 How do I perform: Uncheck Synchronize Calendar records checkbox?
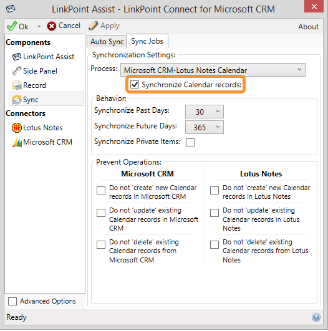135,85
